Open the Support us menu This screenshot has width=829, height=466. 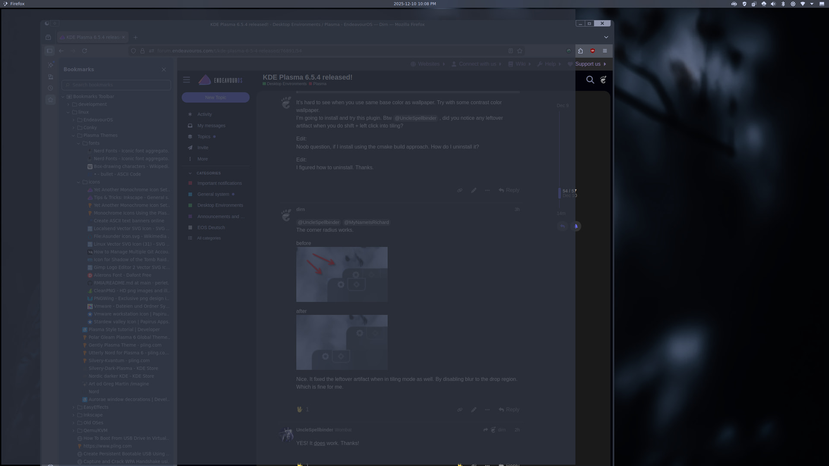coord(587,64)
